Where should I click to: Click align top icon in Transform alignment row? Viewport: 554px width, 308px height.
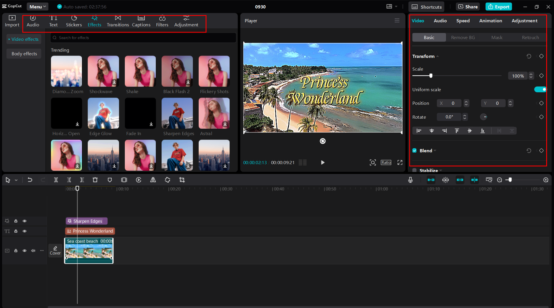click(457, 130)
